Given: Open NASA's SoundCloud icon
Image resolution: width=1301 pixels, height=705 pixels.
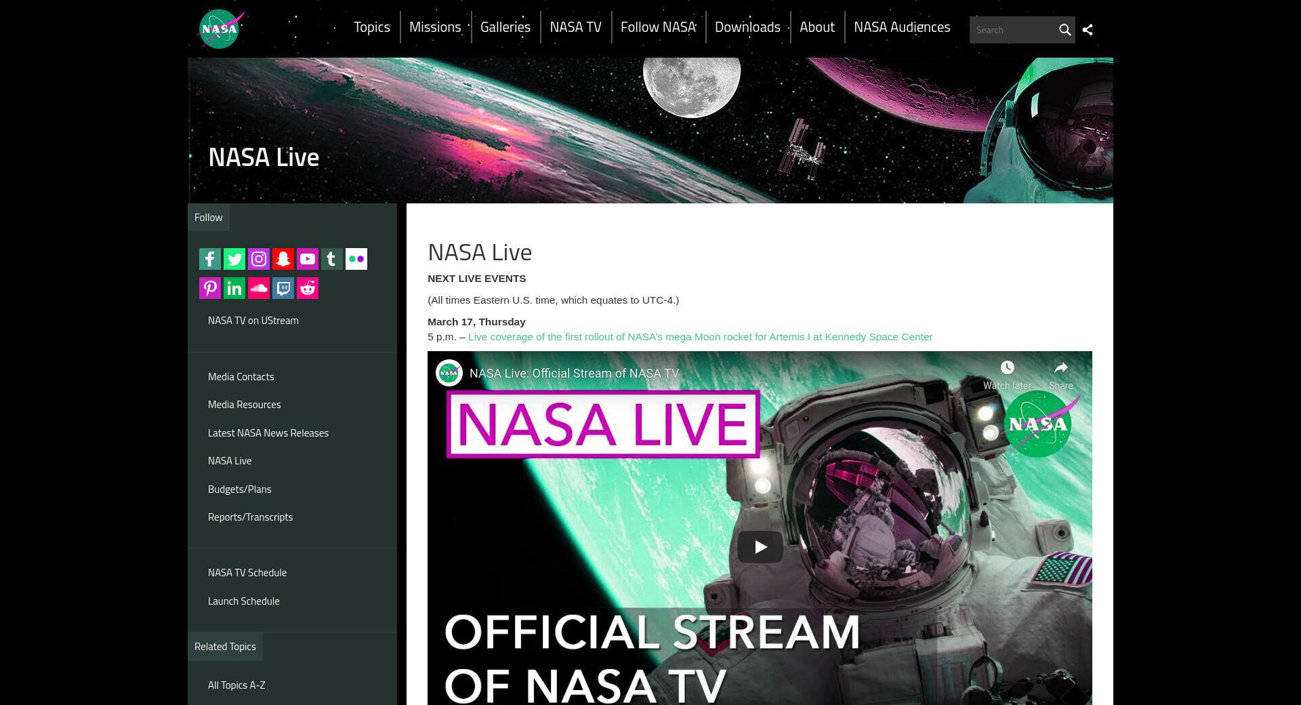Looking at the screenshot, I should click(x=259, y=288).
